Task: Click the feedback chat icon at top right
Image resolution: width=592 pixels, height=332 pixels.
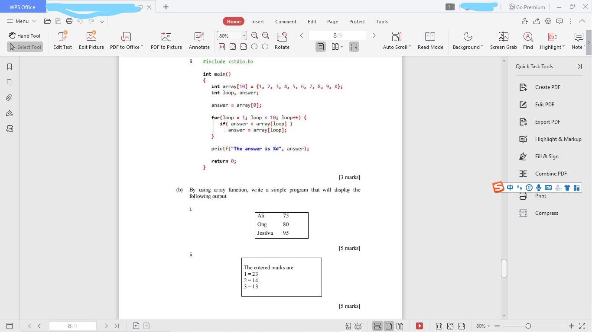Action: [x=559, y=21]
